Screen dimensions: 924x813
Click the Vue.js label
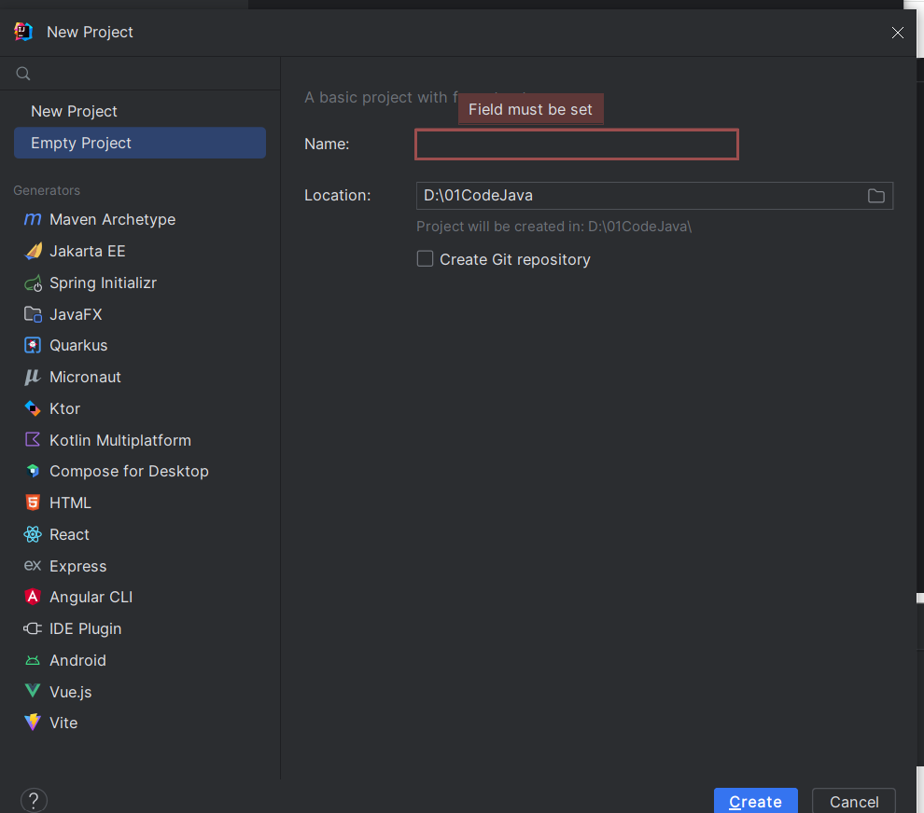point(70,692)
